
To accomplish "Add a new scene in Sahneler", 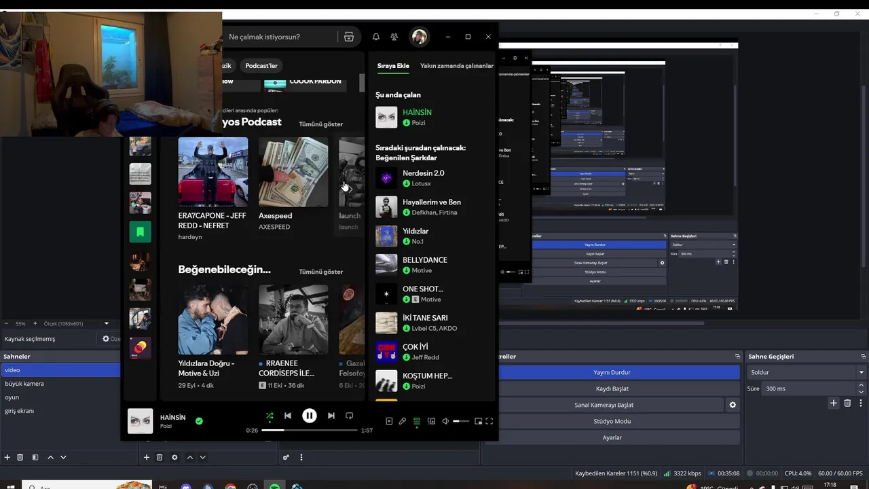I will coord(7,457).
